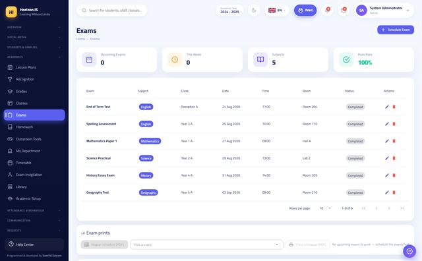Click the Mathematics subject tag

pyautogui.click(x=150, y=141)
